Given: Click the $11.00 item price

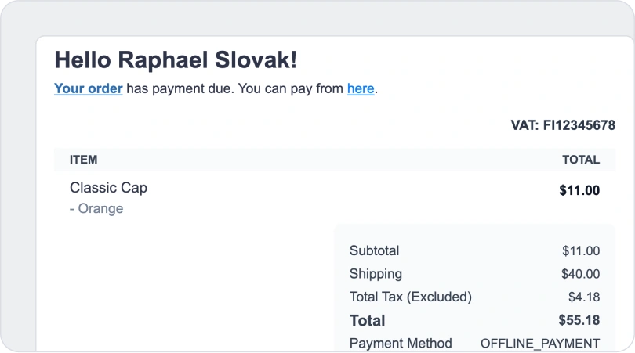Looking at the screenshot, I should (579, 189).
